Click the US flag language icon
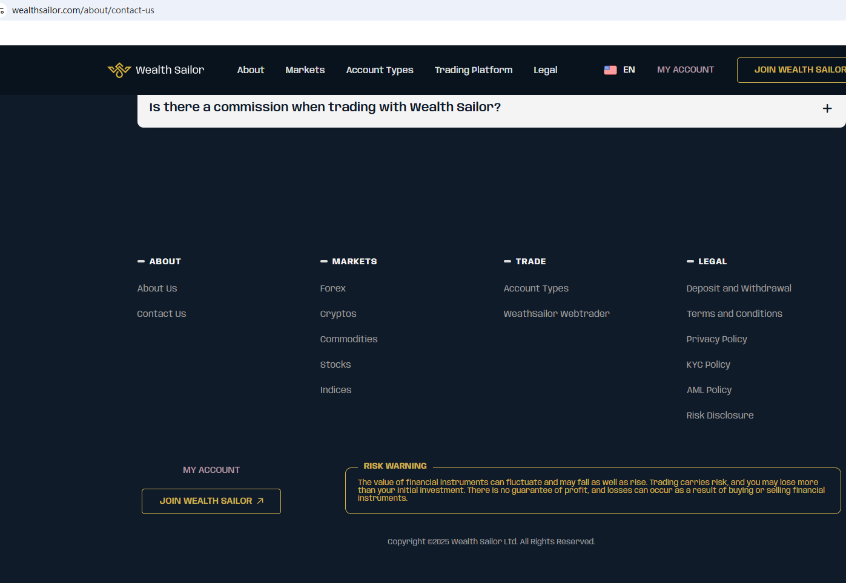846x583 pixels. pyautogui.click(x=610, y=70)
